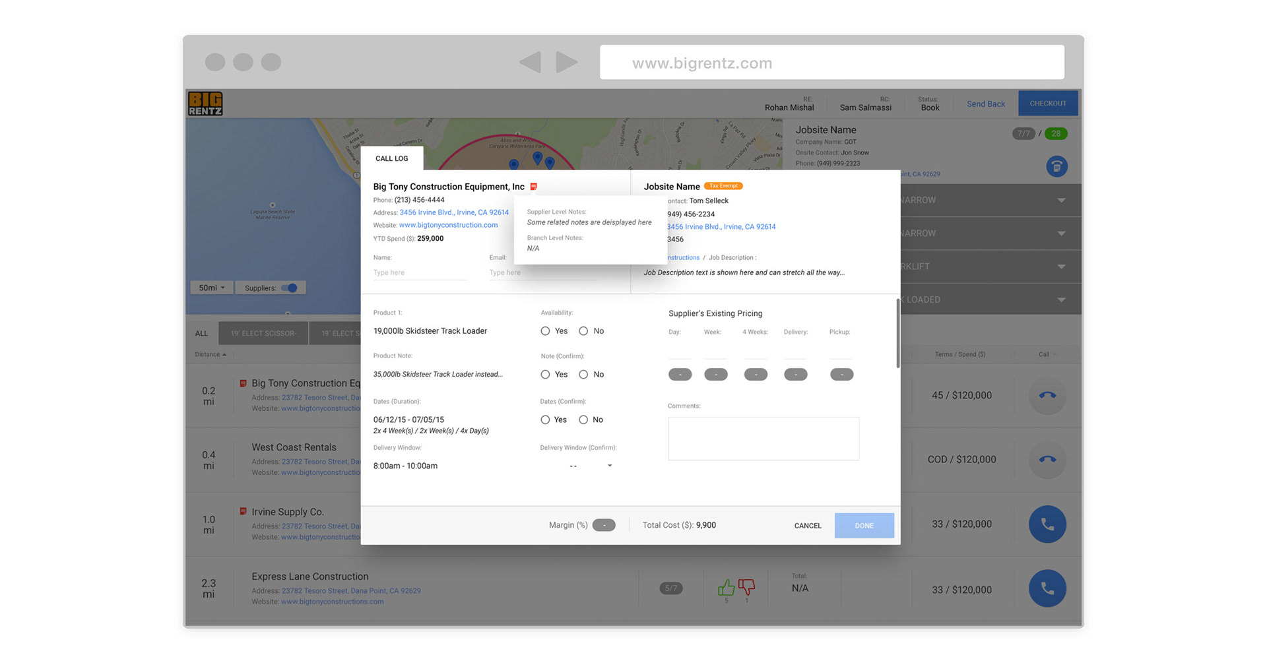Click the Pickup pricing pill

(841, 375)
